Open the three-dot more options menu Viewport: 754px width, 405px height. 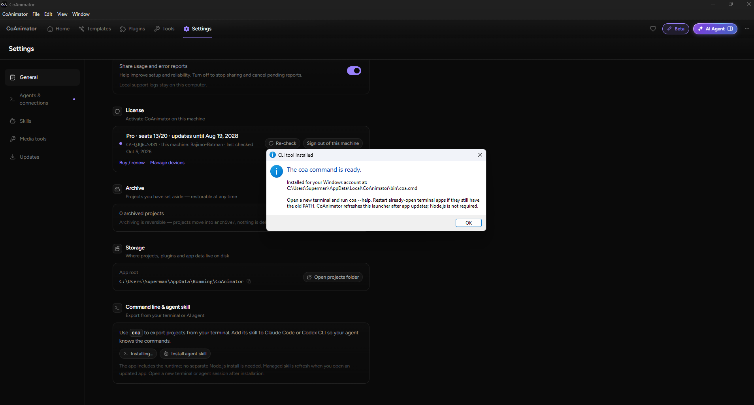click(747, 29)
